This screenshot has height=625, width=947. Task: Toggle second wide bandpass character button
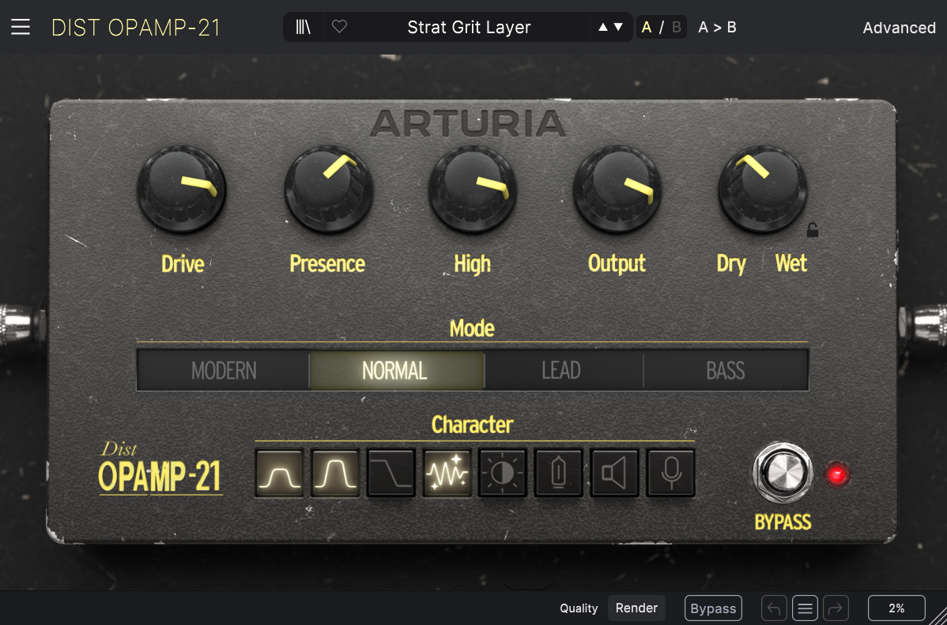tap(335, 473)
